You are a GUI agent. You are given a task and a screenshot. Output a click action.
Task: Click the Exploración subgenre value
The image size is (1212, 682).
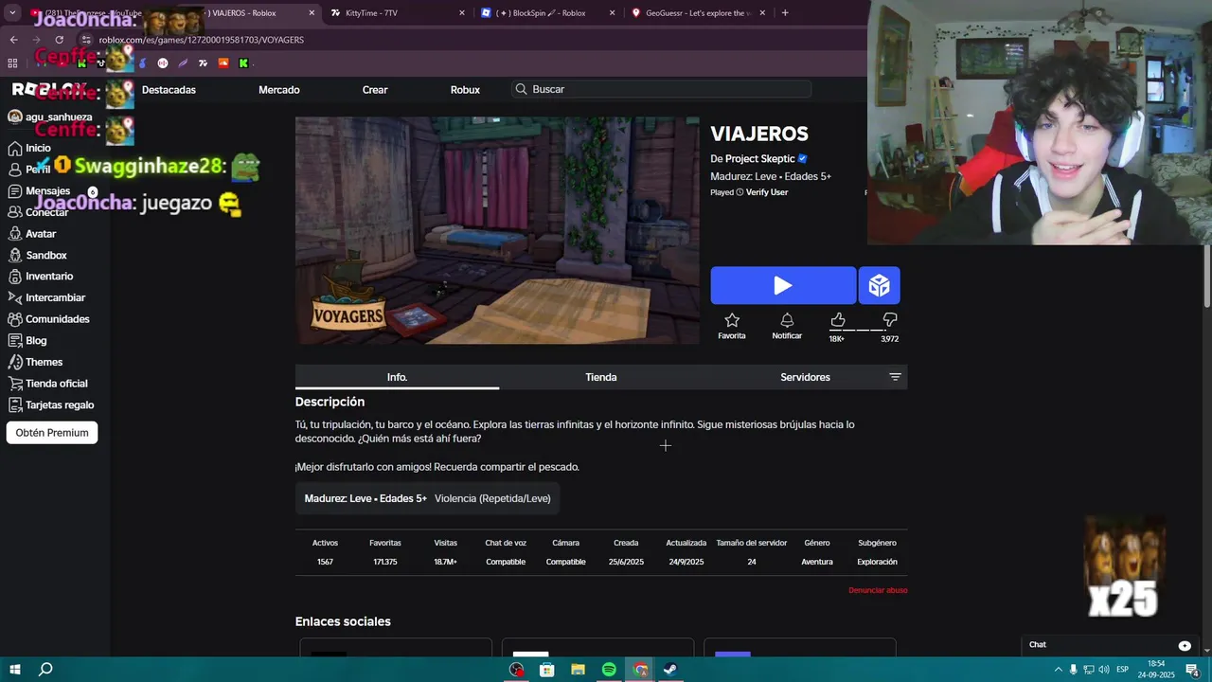pyautogui.click(x=877, y=562)
